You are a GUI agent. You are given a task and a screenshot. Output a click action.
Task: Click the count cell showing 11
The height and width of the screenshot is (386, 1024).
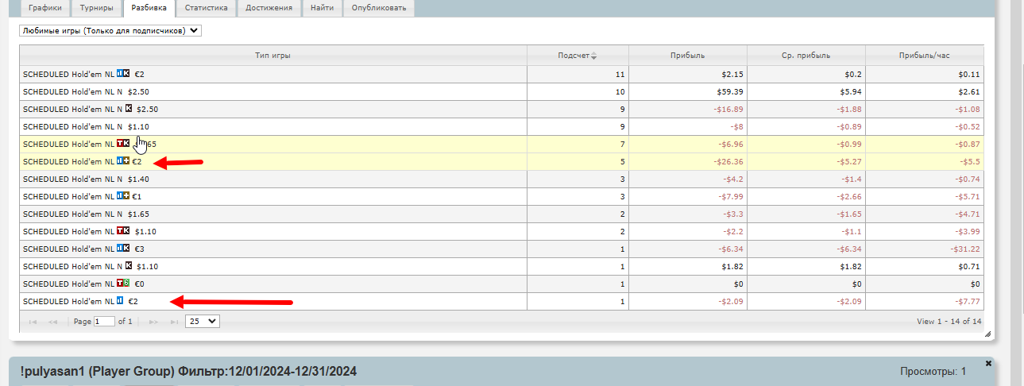[x=578, y=74]
